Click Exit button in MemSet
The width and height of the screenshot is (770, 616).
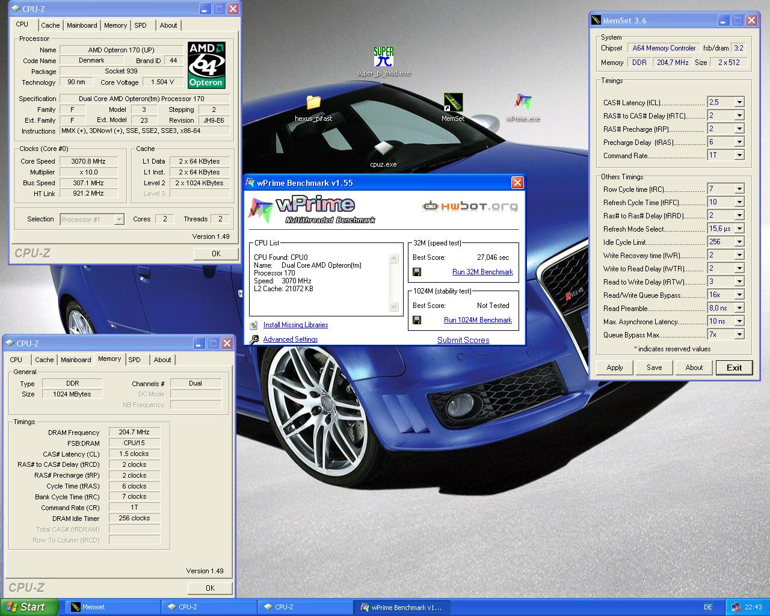pyautogui.click(x=734, y=368)
